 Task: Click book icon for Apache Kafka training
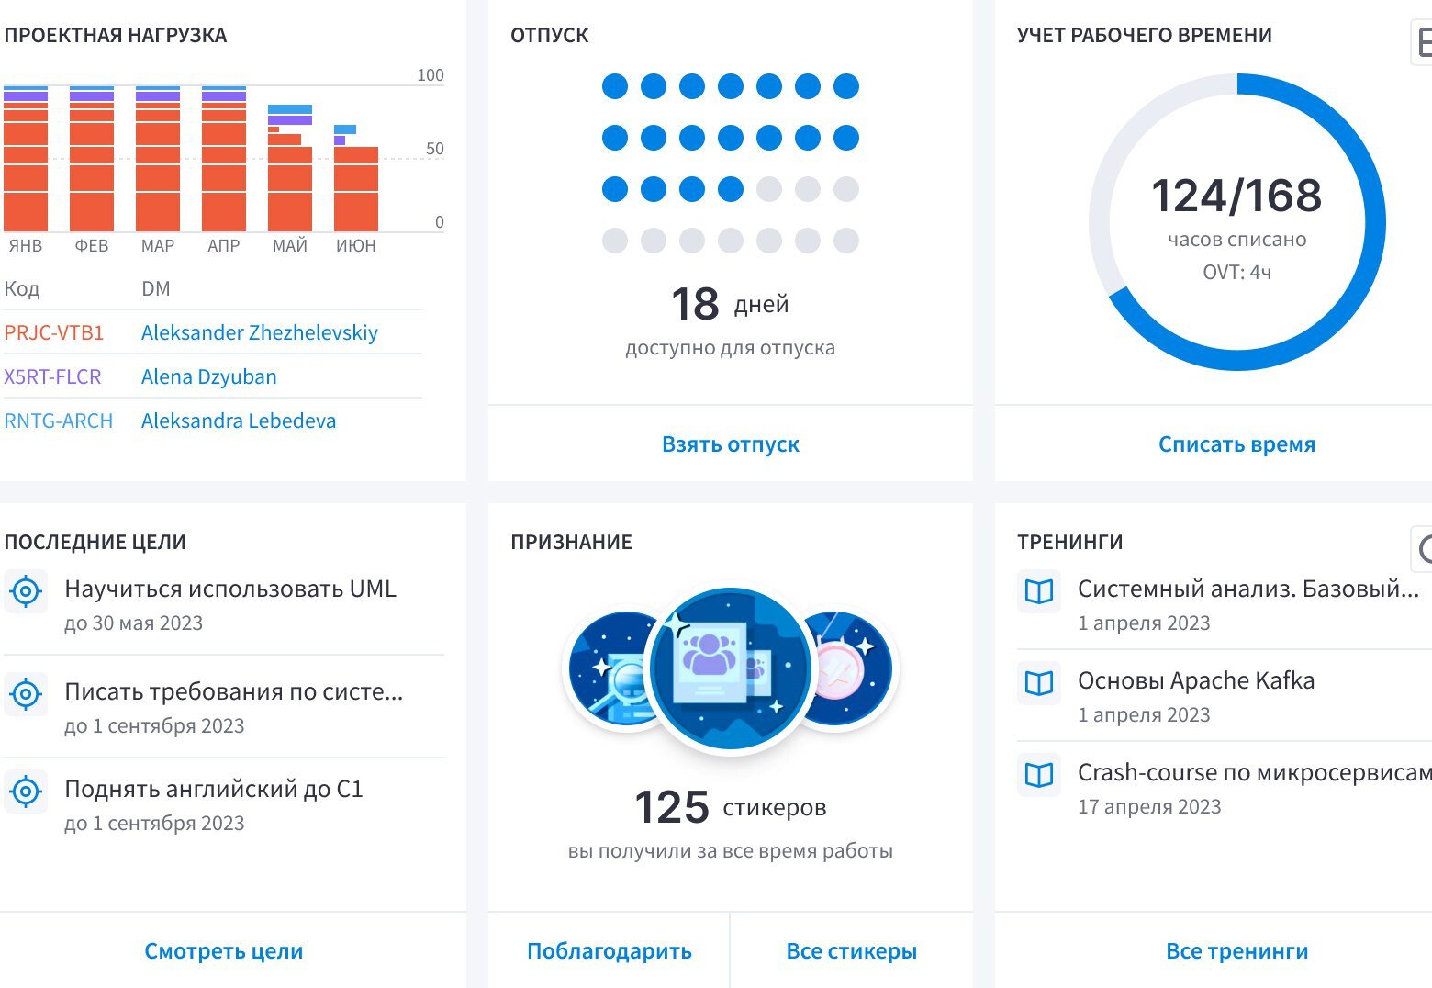[1038, 683]
